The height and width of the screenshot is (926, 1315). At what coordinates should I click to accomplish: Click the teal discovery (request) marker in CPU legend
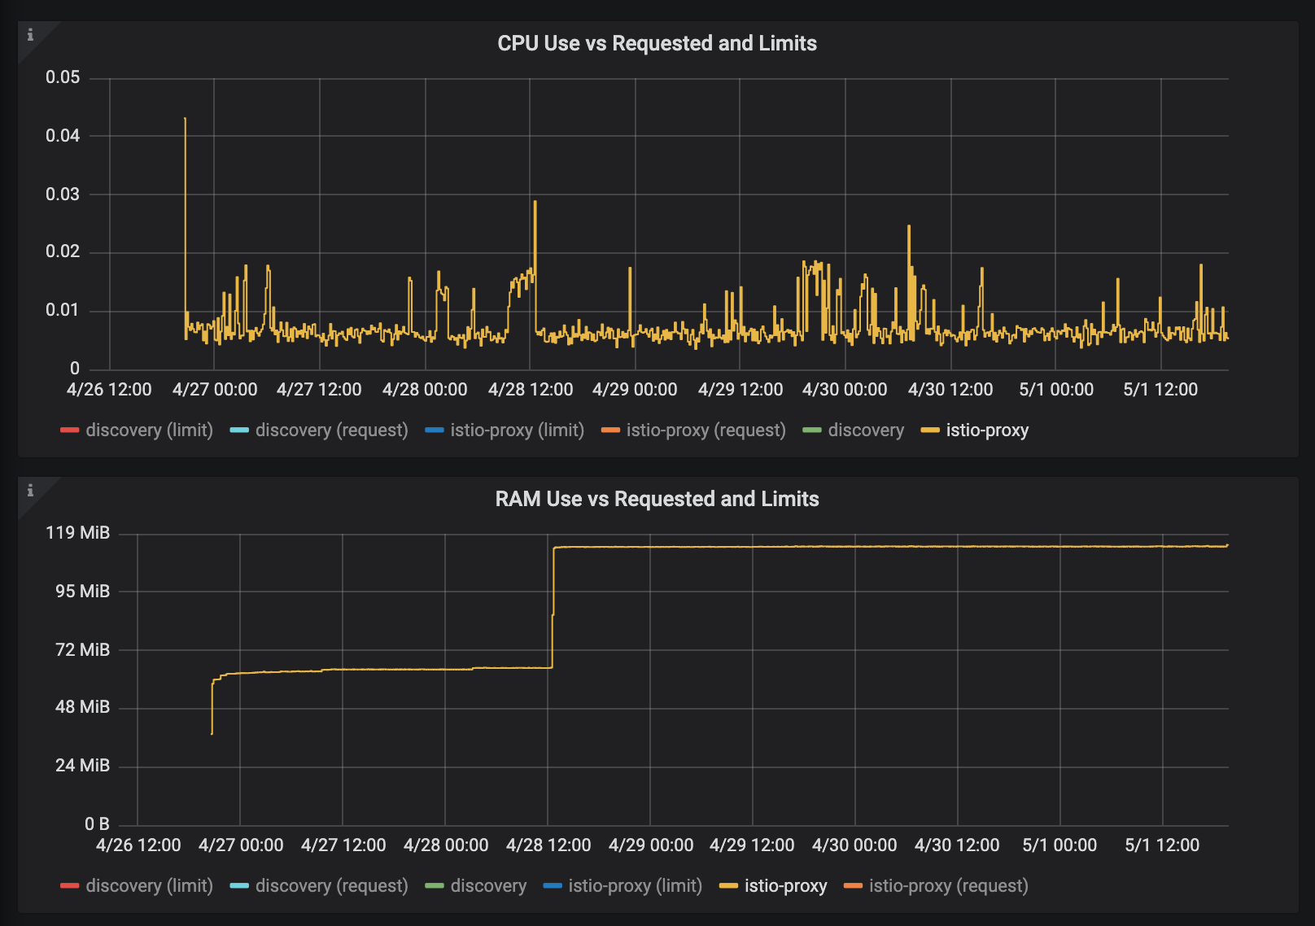tap(238, 430)
